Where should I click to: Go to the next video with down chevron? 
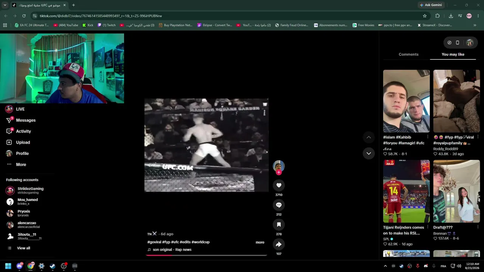click(x=369, y=153)
